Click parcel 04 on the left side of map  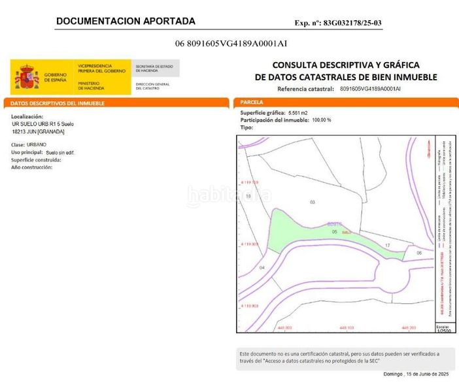coord(262,267)
